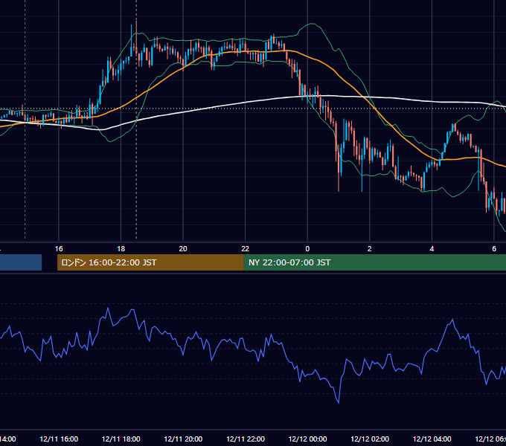
Task: Click the 12/11 16:00 date label
Action: coord(59,439)
